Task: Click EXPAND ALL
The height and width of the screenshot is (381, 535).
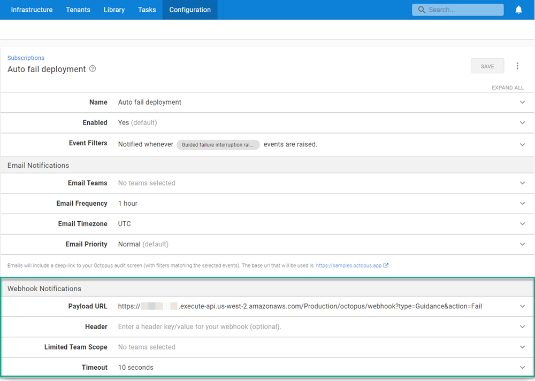Action: pyautogui.click(x=507, y=87)
